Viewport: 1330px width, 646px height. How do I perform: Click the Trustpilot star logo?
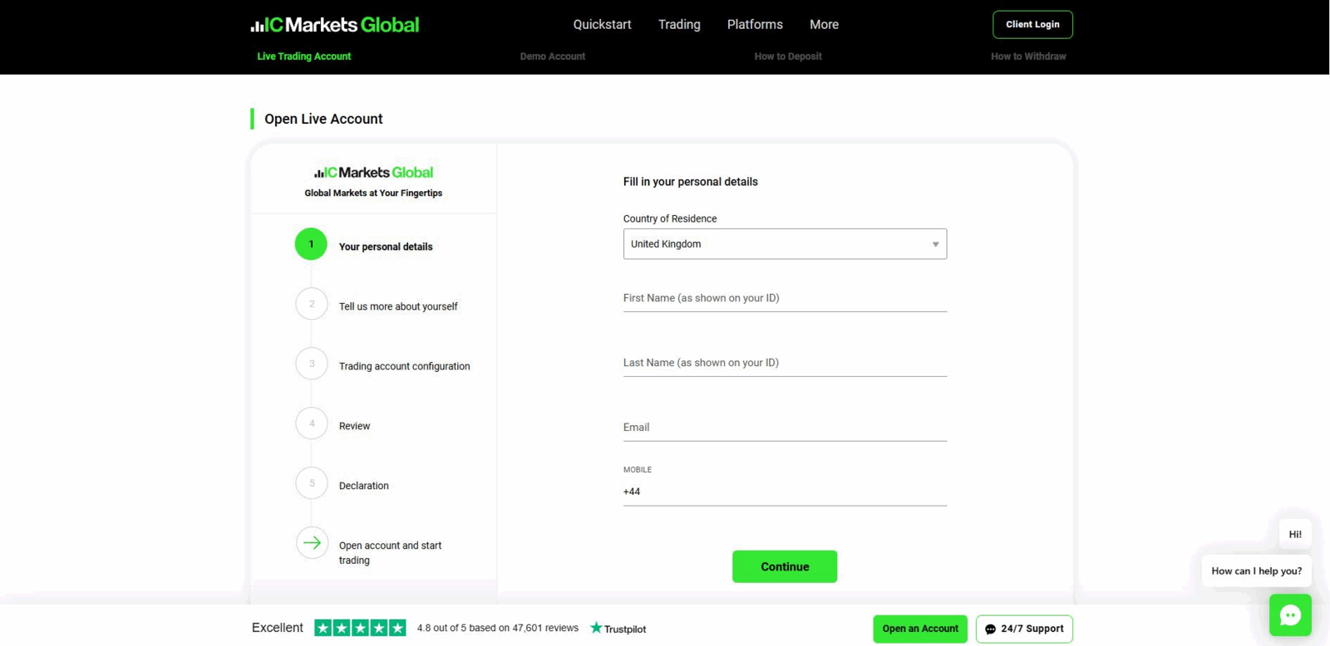(x=618, y=629)
